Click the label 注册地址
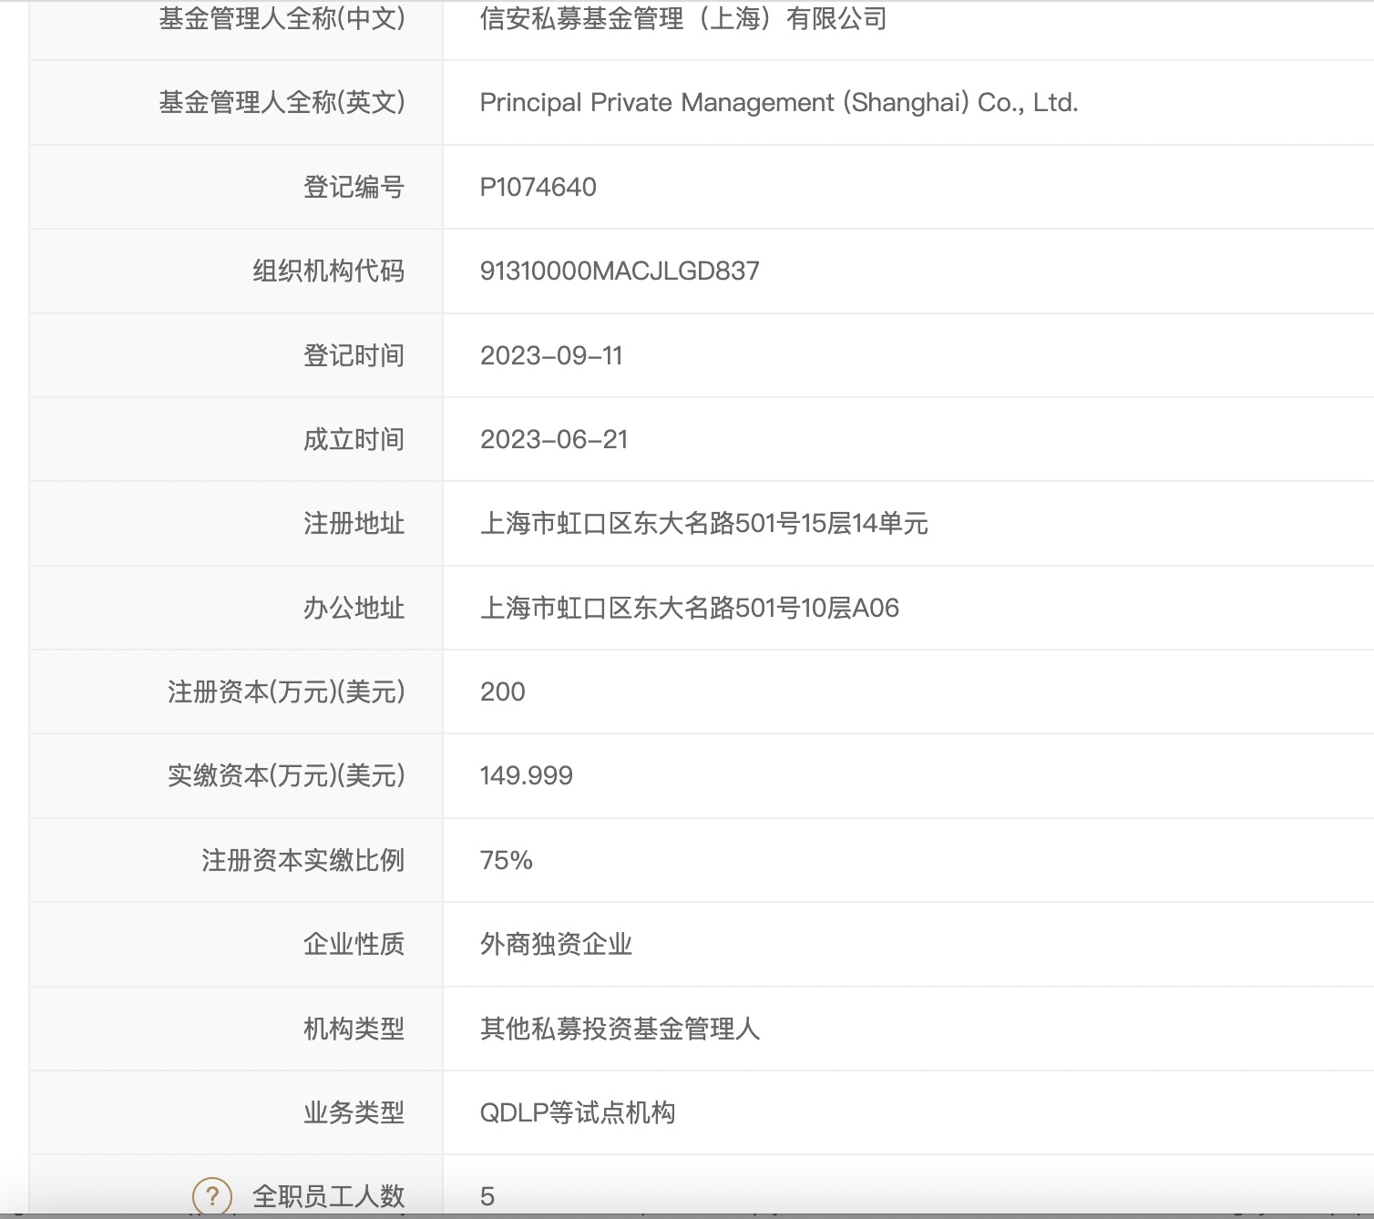Image resolution: width=1374 pixels, height=1219 pixels. pyautogui.click(x=354, y=523)
